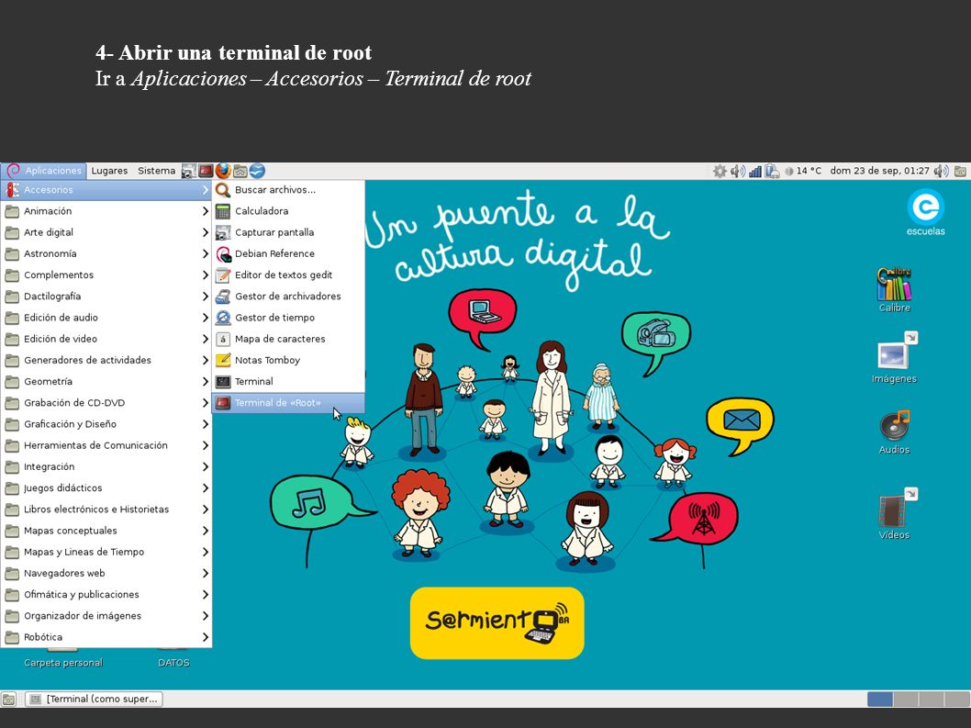Open Gestor de archivadores
Viewport: 971px width, 728px height.
click(x=288, y=297)
